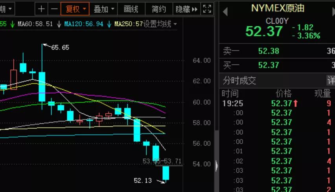Select the 买一 bid price 52.37
This screenshot has height=192, width=335.
click(269, 65)
